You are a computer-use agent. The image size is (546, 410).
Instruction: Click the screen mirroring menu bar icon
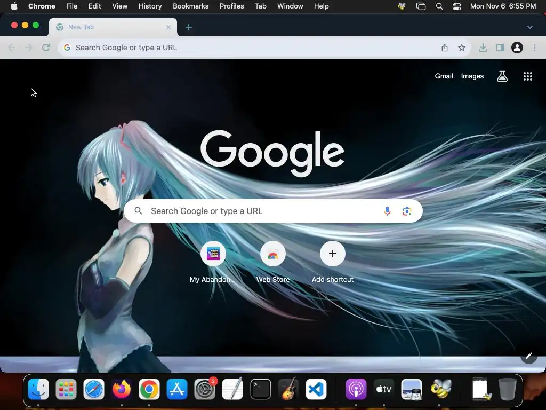tap(421, 6)
